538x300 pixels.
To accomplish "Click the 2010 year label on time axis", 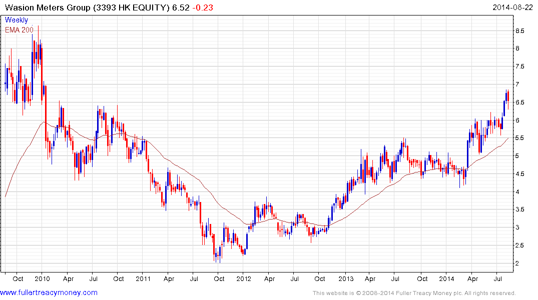I will (x=42, y=278).
